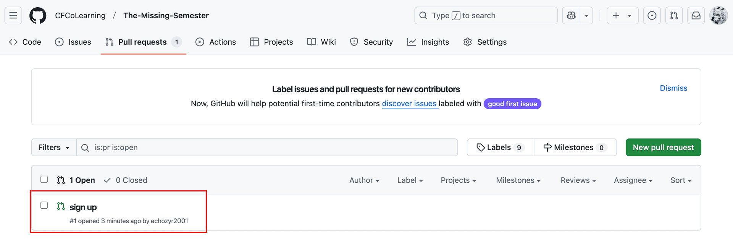Check the sign up pull request checkbox
733x240 pixels.
click(x=44, y=206)
